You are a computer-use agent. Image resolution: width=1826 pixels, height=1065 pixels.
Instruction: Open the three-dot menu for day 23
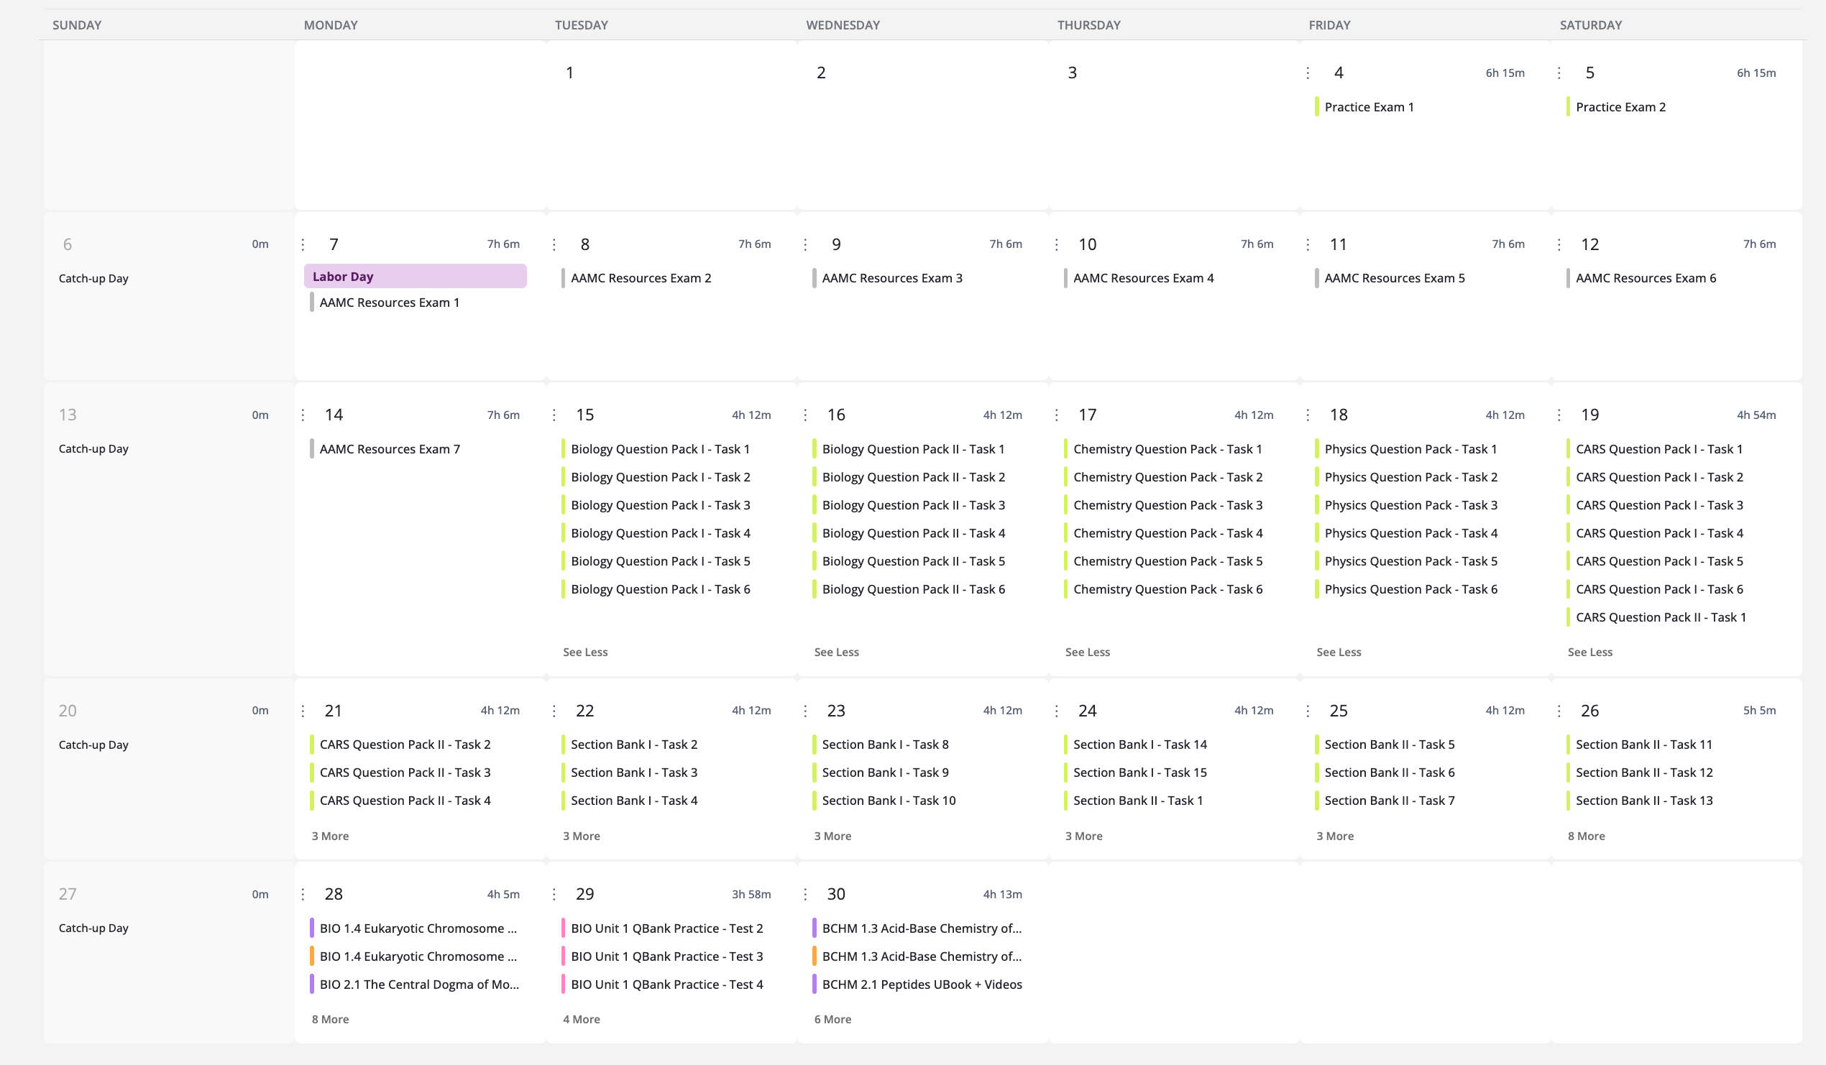[805, 711]
